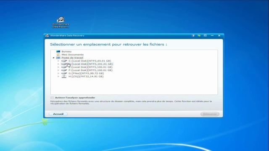Select the Local Disk NTFS 101.01 GB entry
The height and width of the screenshot is (151, 269).
(90, 64)
